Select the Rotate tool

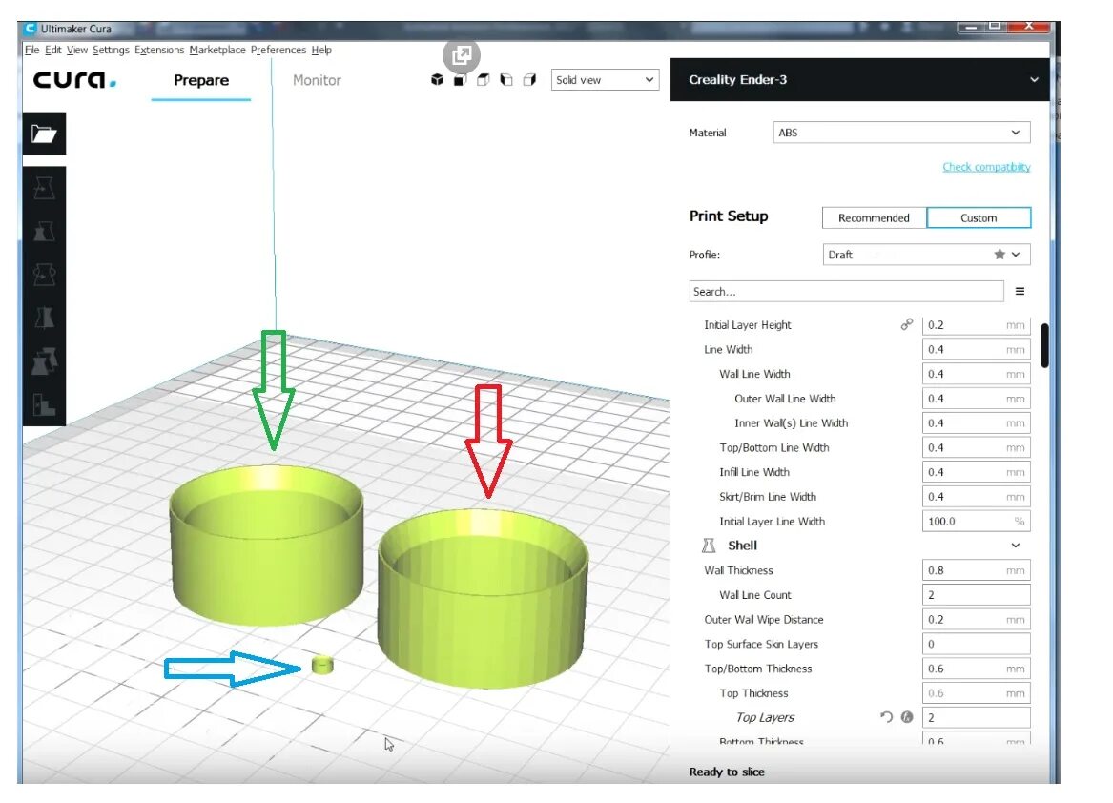[x=44, y=275]
